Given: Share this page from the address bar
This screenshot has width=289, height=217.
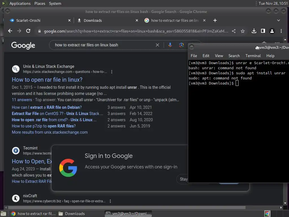Looking at the screenshot, I should point(234,31).
